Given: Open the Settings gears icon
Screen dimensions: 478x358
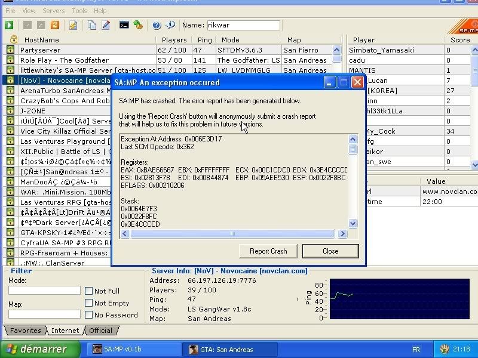Looking at the screenshot, I should click(138, 25).
